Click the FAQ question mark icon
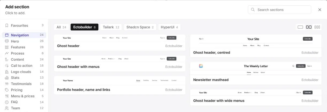The image size is (327, 112). (7, 102)
